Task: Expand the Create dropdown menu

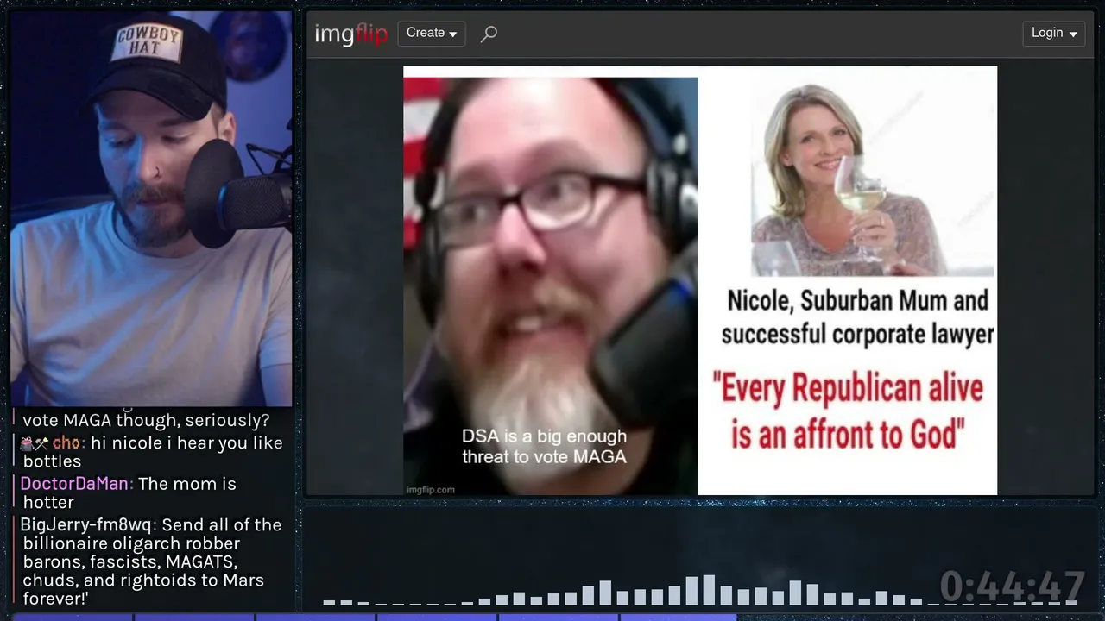Action: click(432, 34)
